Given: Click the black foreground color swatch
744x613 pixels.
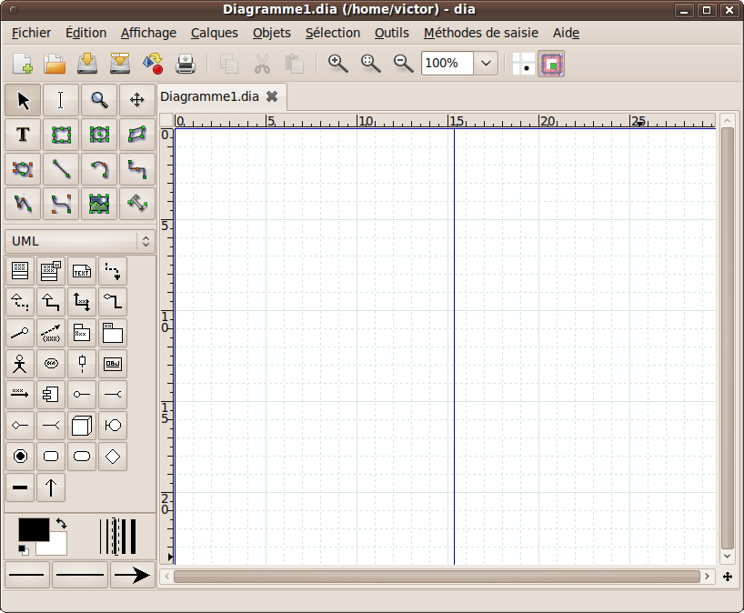Looking at the screenshot, I should pos(34,529).
